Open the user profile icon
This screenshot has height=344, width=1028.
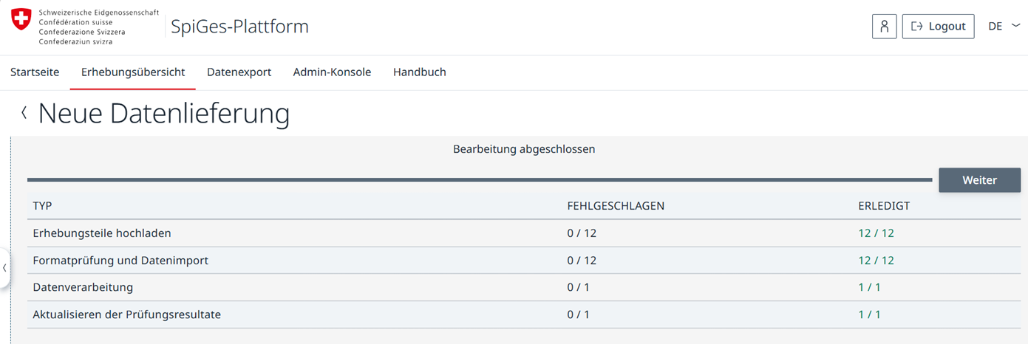click(x=884, y=26)
